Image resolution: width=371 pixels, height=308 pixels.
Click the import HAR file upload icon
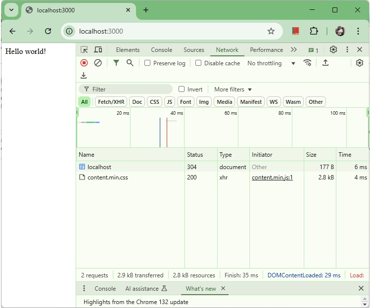[325, 63]
